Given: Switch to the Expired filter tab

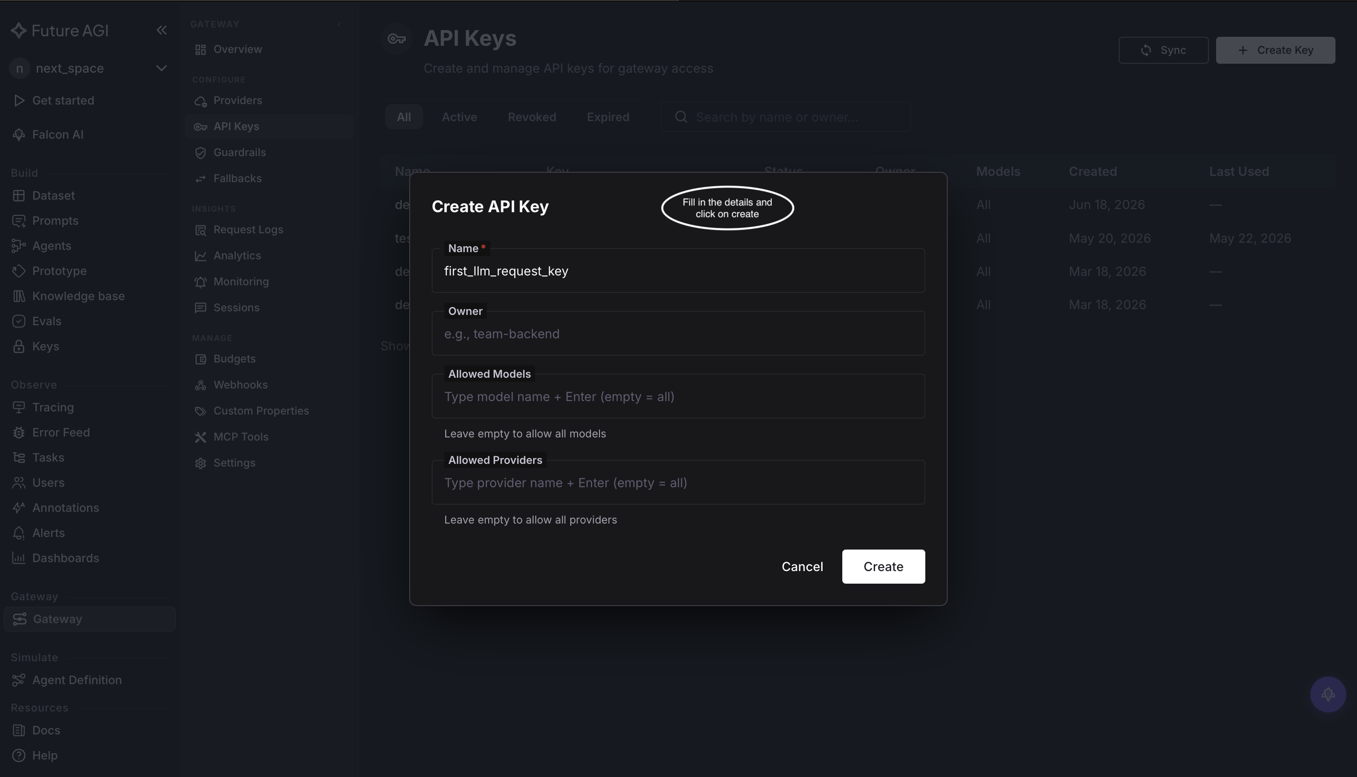Looking at the screenshot, I should pos(608,117).
